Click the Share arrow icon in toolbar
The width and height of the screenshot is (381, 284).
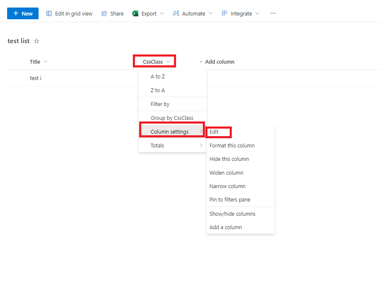[x=104, y=13]
